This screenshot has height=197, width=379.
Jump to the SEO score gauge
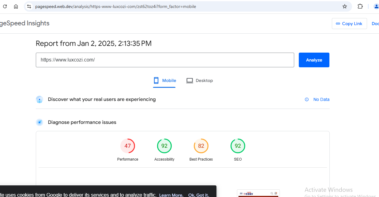coord(238,146)
